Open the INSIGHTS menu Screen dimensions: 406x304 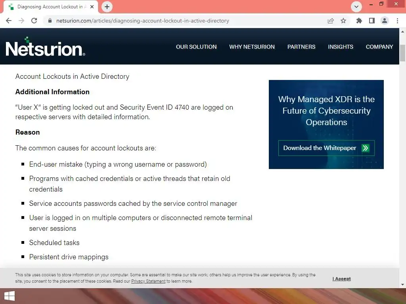(341, 47)
